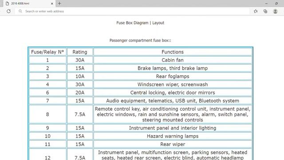The width and height of the screenshot is (284, 160).
Task: Click fuse number 1 cell
Action: 47,60
